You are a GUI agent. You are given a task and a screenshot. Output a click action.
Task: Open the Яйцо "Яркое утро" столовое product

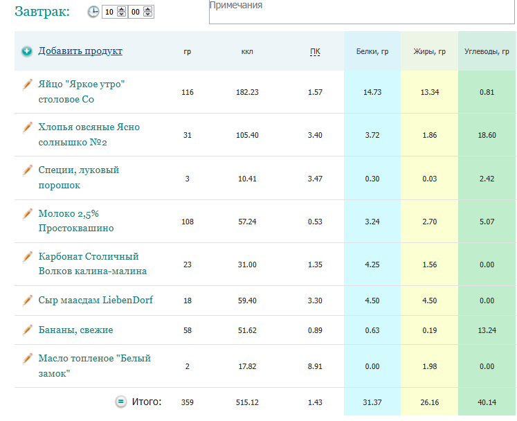click(82, 91)
